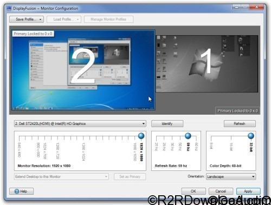This screenshot has width=271, height=205.
Task: Click the 50 hz refresh rate mark
Action: tap(180, 147)
